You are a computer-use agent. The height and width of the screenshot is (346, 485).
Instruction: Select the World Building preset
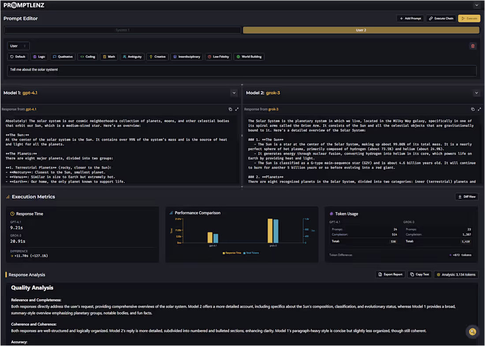(x=249, y=57)
